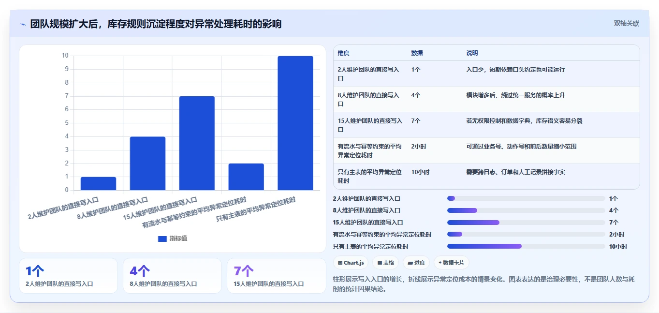Open the 4个 data card
This screenshot has height=313, width=659.
coord(172,276)
